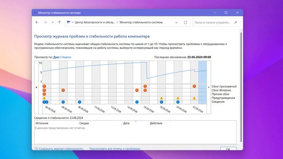Click the window title bar app icon
Image resolution: width=283 pixels, height=159 pixels.
tap(35, 13)
